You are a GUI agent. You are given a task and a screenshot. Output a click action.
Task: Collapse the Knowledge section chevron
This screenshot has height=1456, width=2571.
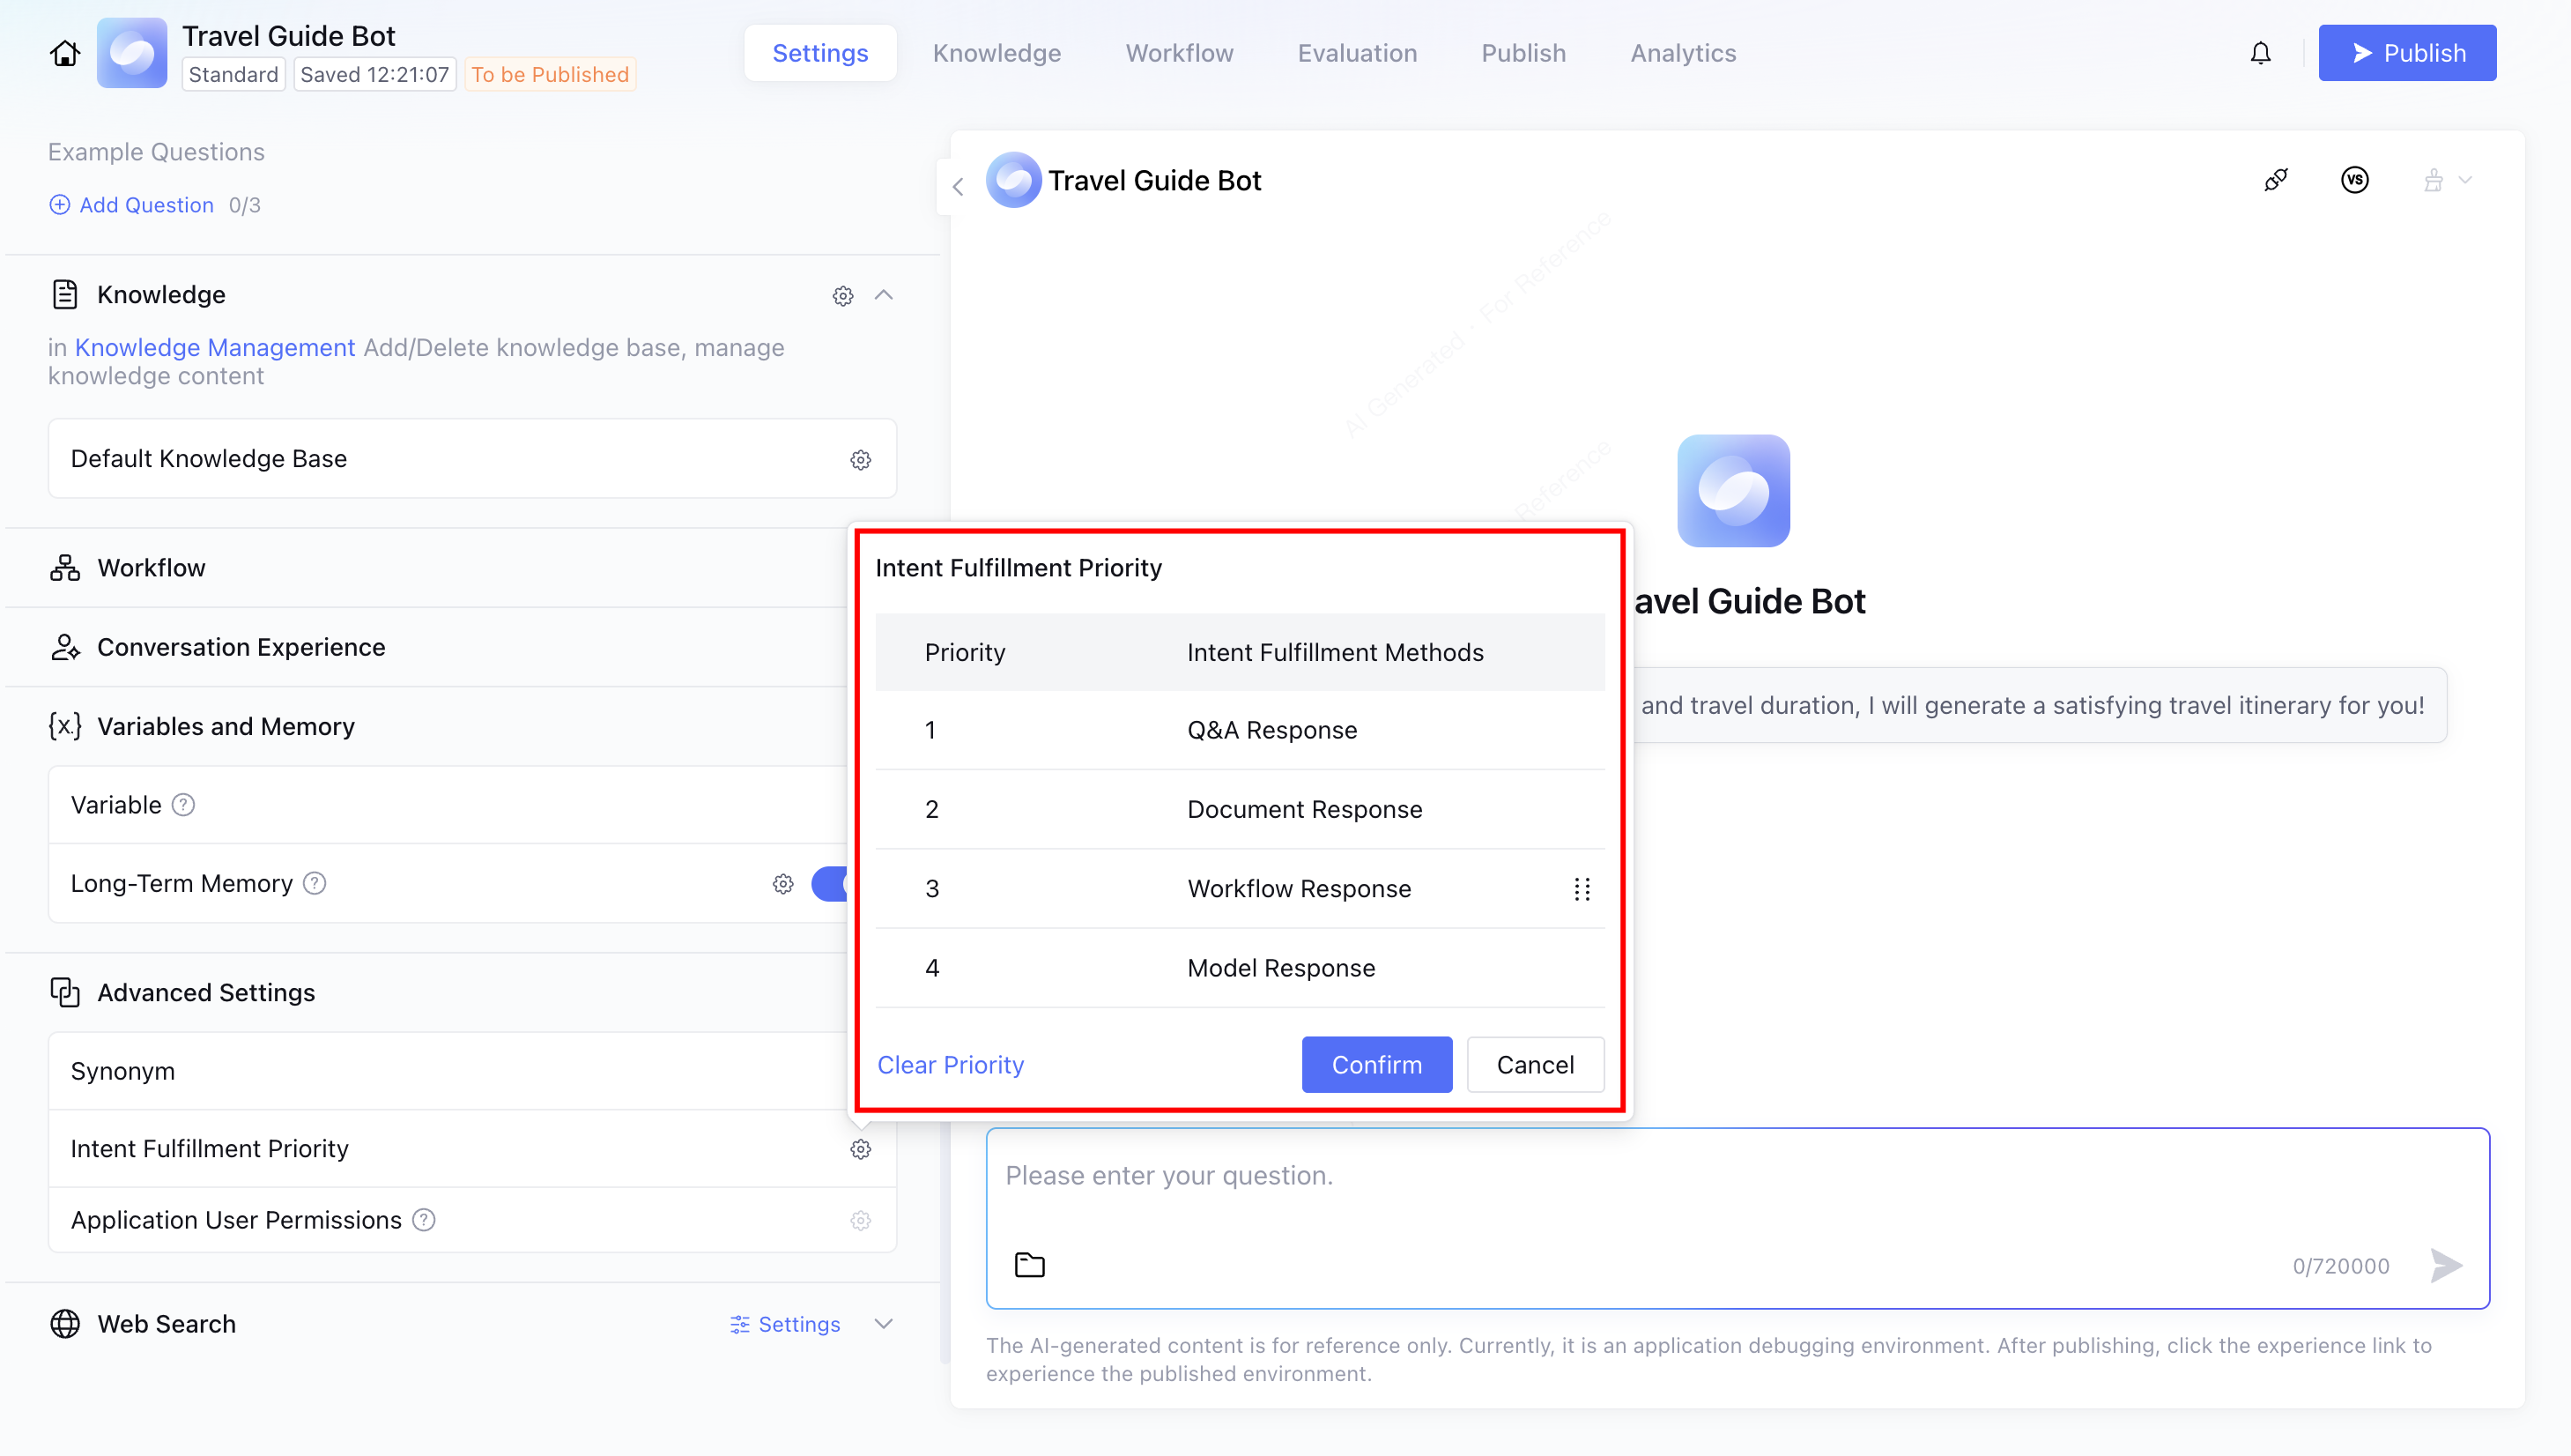[x=884, y=295]
